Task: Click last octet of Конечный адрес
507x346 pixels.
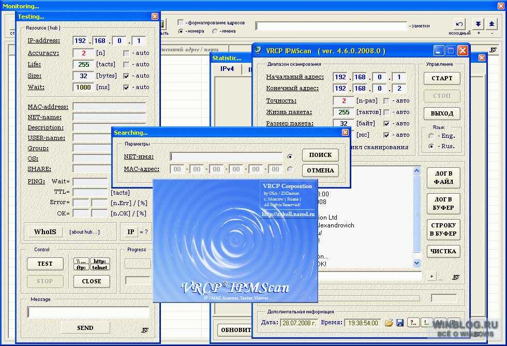Action: (399, 89)
